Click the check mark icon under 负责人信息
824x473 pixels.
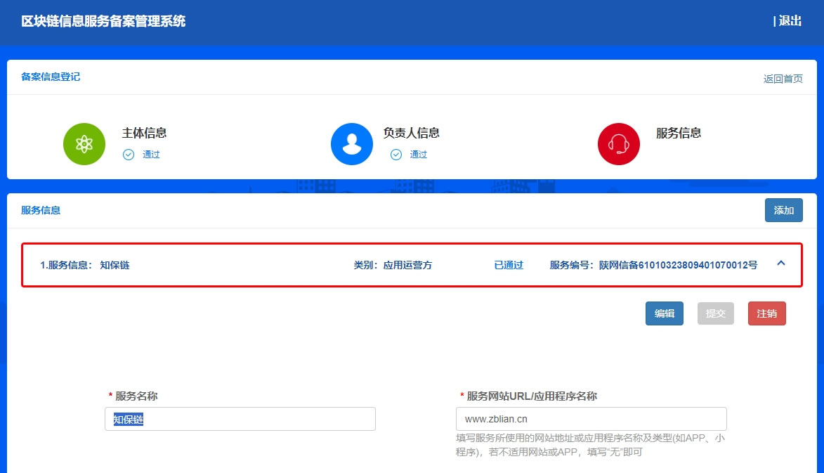tap(396, 155)
